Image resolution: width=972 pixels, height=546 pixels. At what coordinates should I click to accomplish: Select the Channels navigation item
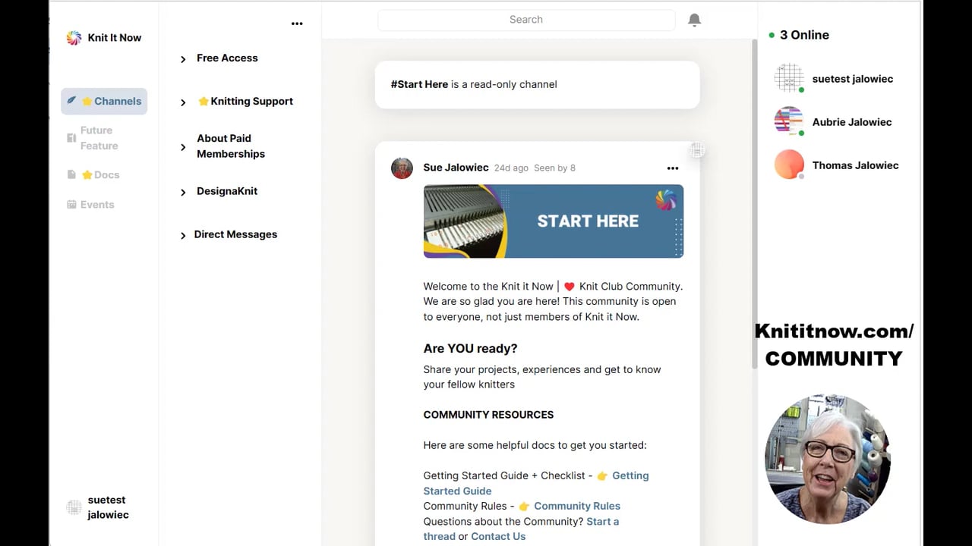pyautogui.click(x=104, y=101)
